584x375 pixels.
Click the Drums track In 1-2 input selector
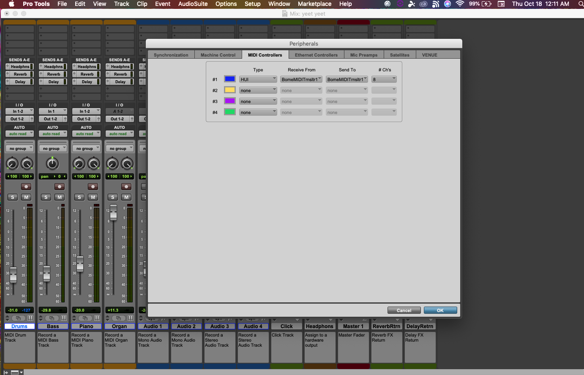click(x=19, y=111)
